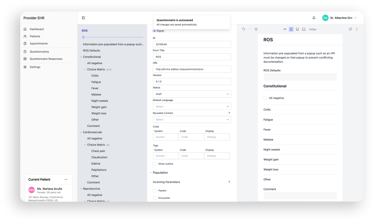The height and width of the screenshot is (222, 375).
Task: Click the crosshair target icon
Action: [256, 29]
